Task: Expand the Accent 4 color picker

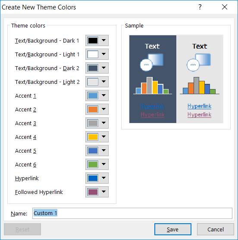Action: coord(97,137)
